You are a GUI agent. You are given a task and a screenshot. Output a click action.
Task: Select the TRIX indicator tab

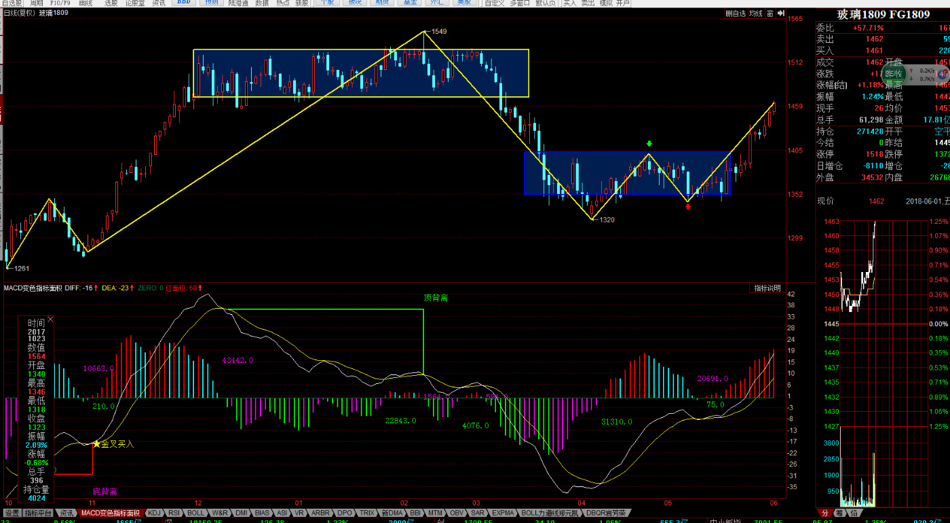pyautogui.click(x=367, y=513)
